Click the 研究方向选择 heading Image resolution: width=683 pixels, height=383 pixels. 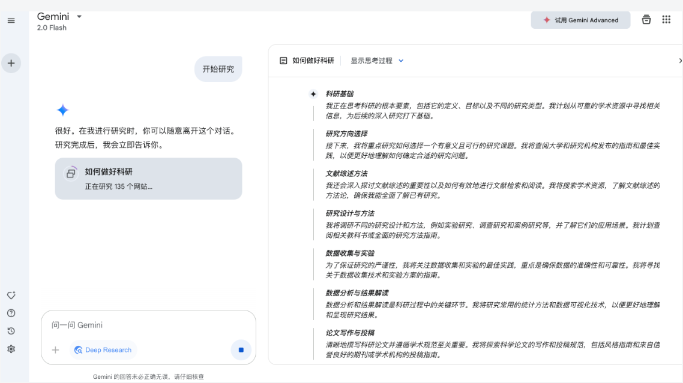[347, 134]
